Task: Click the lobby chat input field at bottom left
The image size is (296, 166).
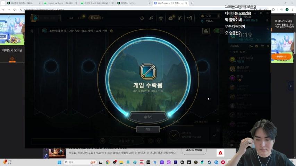Action: pyautogui.click(x=62, y=141)
